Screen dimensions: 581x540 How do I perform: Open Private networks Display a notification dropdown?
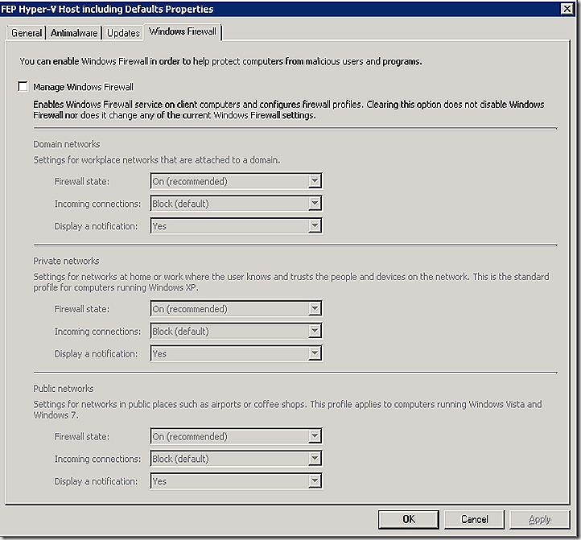(x=236, y=353)
